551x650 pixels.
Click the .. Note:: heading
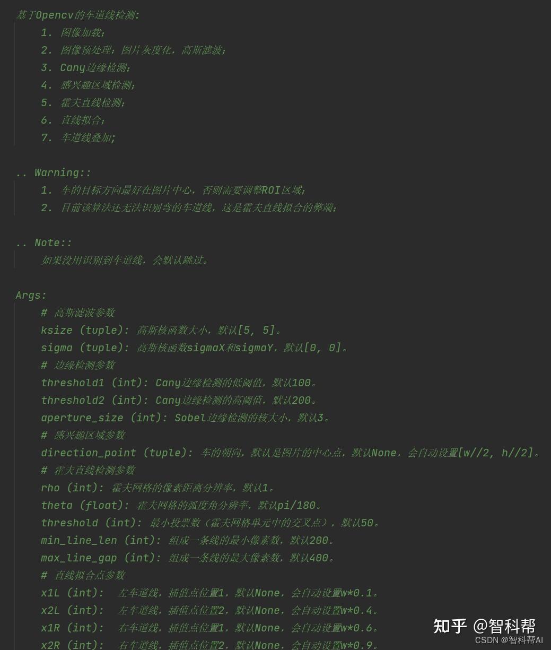(x=44, y=242)
